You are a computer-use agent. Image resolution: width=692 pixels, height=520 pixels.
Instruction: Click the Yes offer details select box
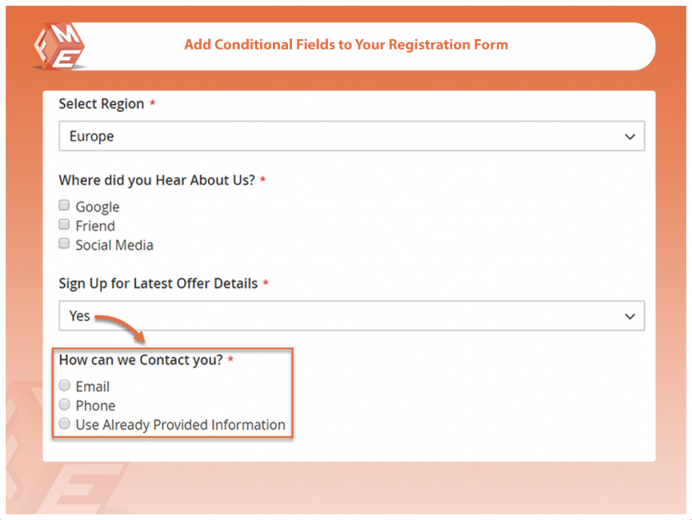tap(351, 316)
